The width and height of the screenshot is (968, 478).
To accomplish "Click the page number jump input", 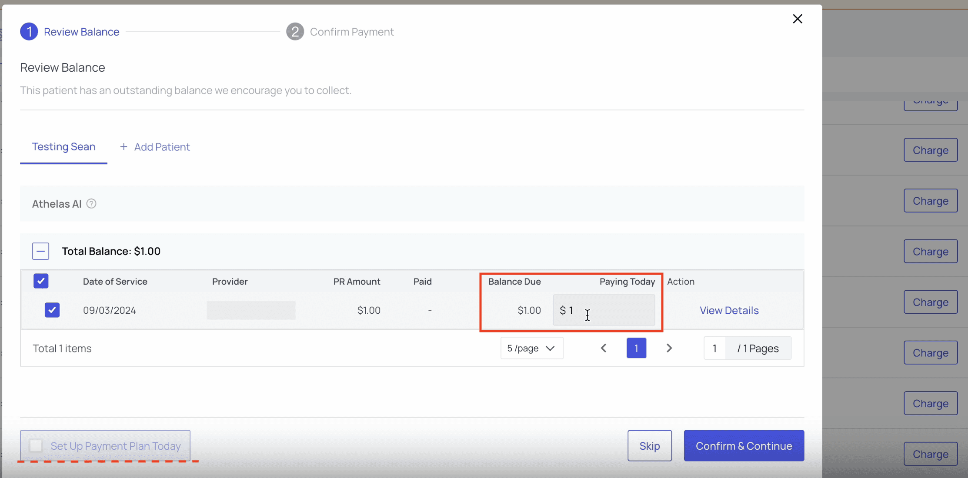I will click(x=714, y=348).
